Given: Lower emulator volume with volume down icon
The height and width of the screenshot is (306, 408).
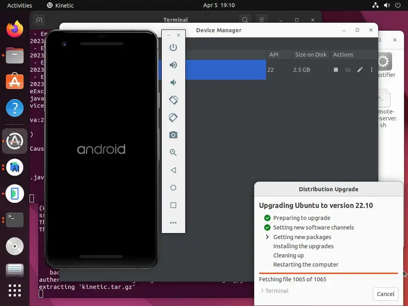Looking at the screenshot, I should 173,82.
